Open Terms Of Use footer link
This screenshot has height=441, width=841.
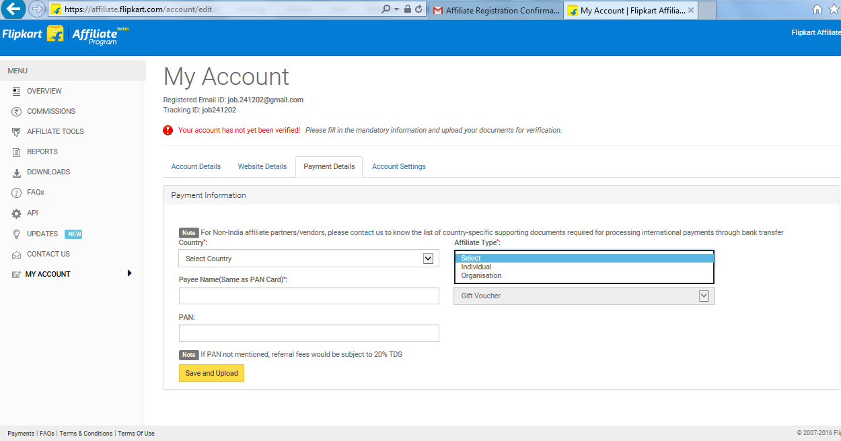click(136, 434)
